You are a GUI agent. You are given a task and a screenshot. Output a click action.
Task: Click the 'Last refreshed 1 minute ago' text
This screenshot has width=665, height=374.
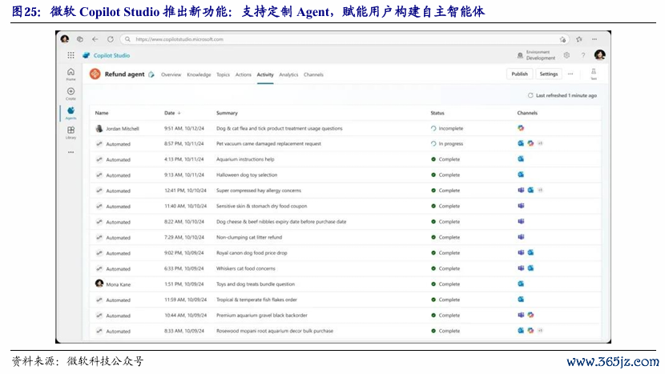[566, 95]
